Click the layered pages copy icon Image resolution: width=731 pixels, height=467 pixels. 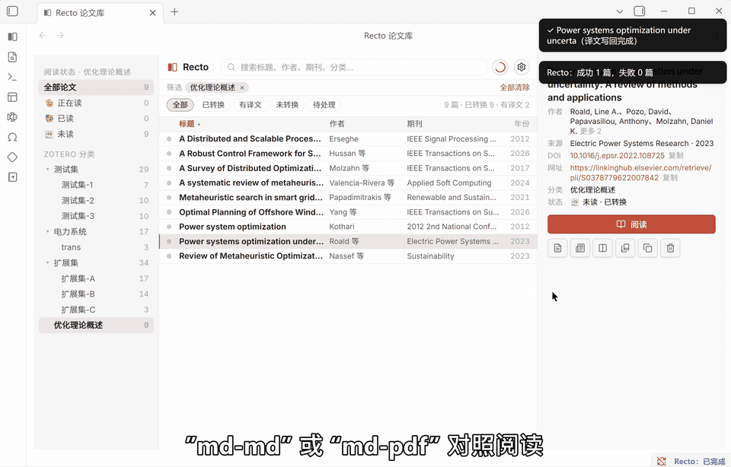(625, 248)
